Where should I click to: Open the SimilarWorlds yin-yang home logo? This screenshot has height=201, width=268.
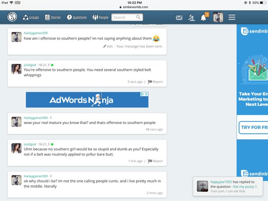click(12, 17)
